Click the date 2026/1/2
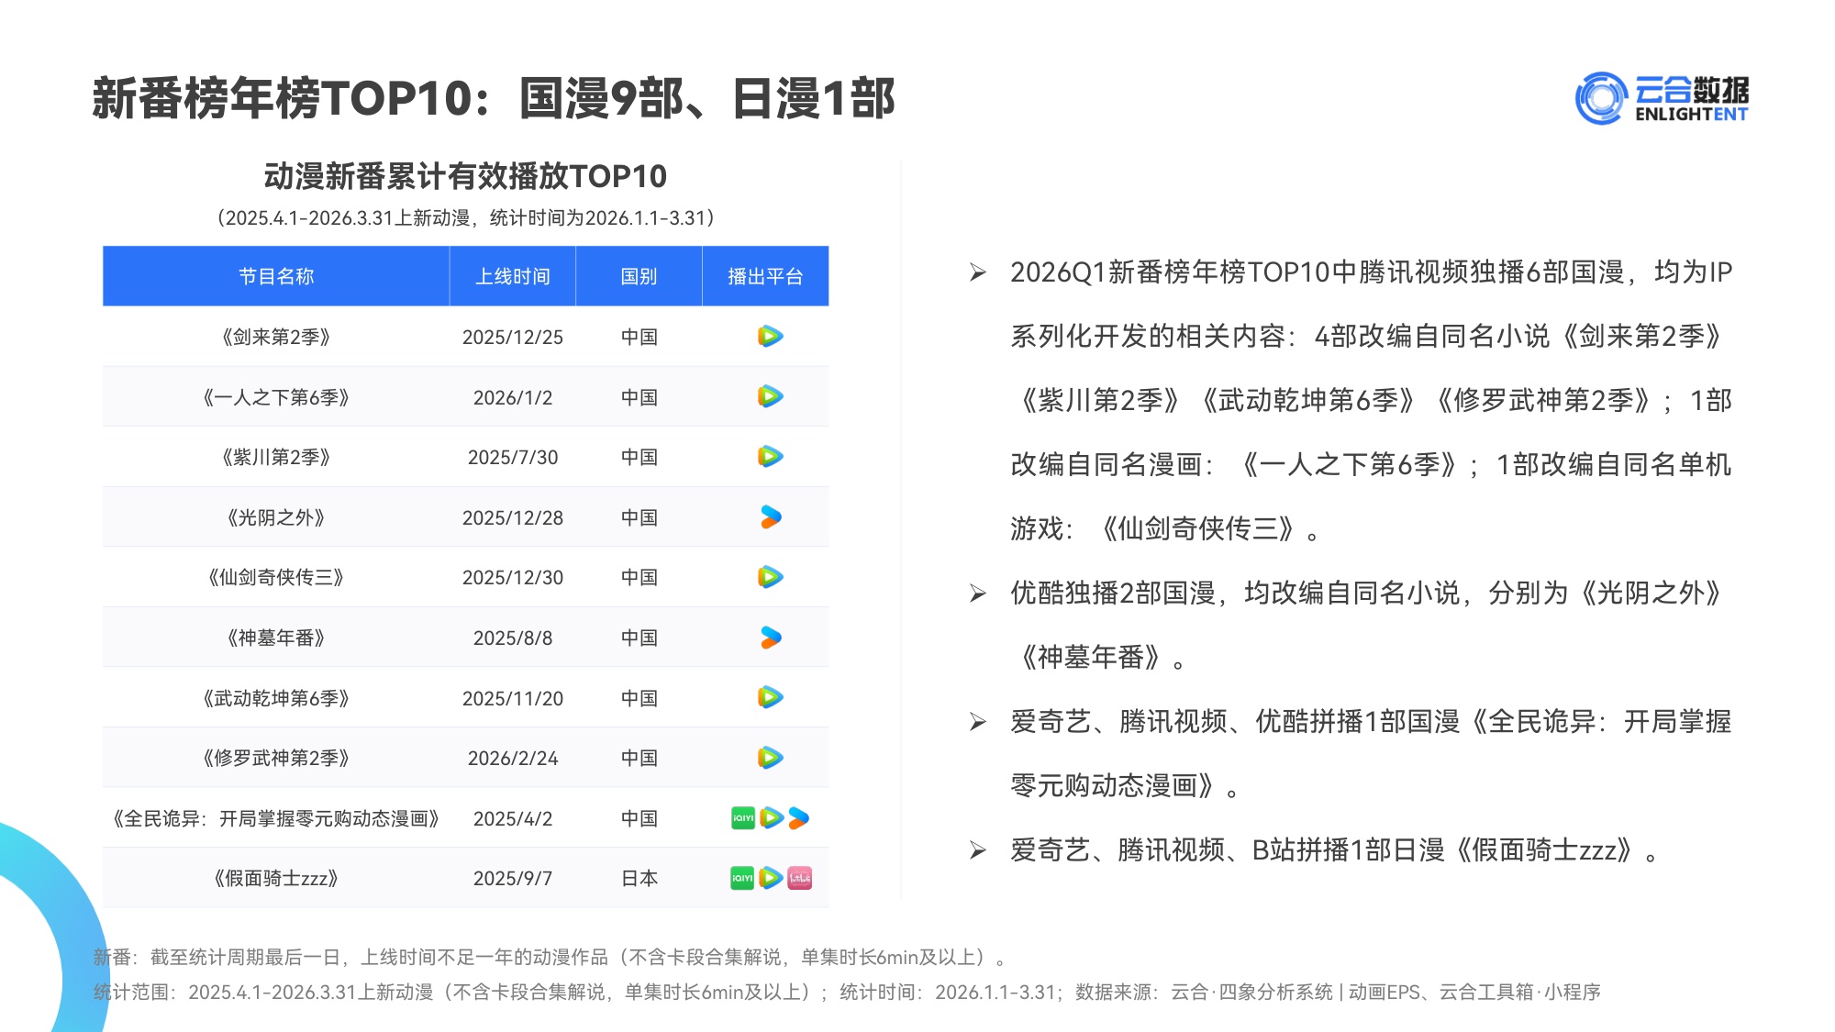 pyautogui.click(x=513, y=397)
